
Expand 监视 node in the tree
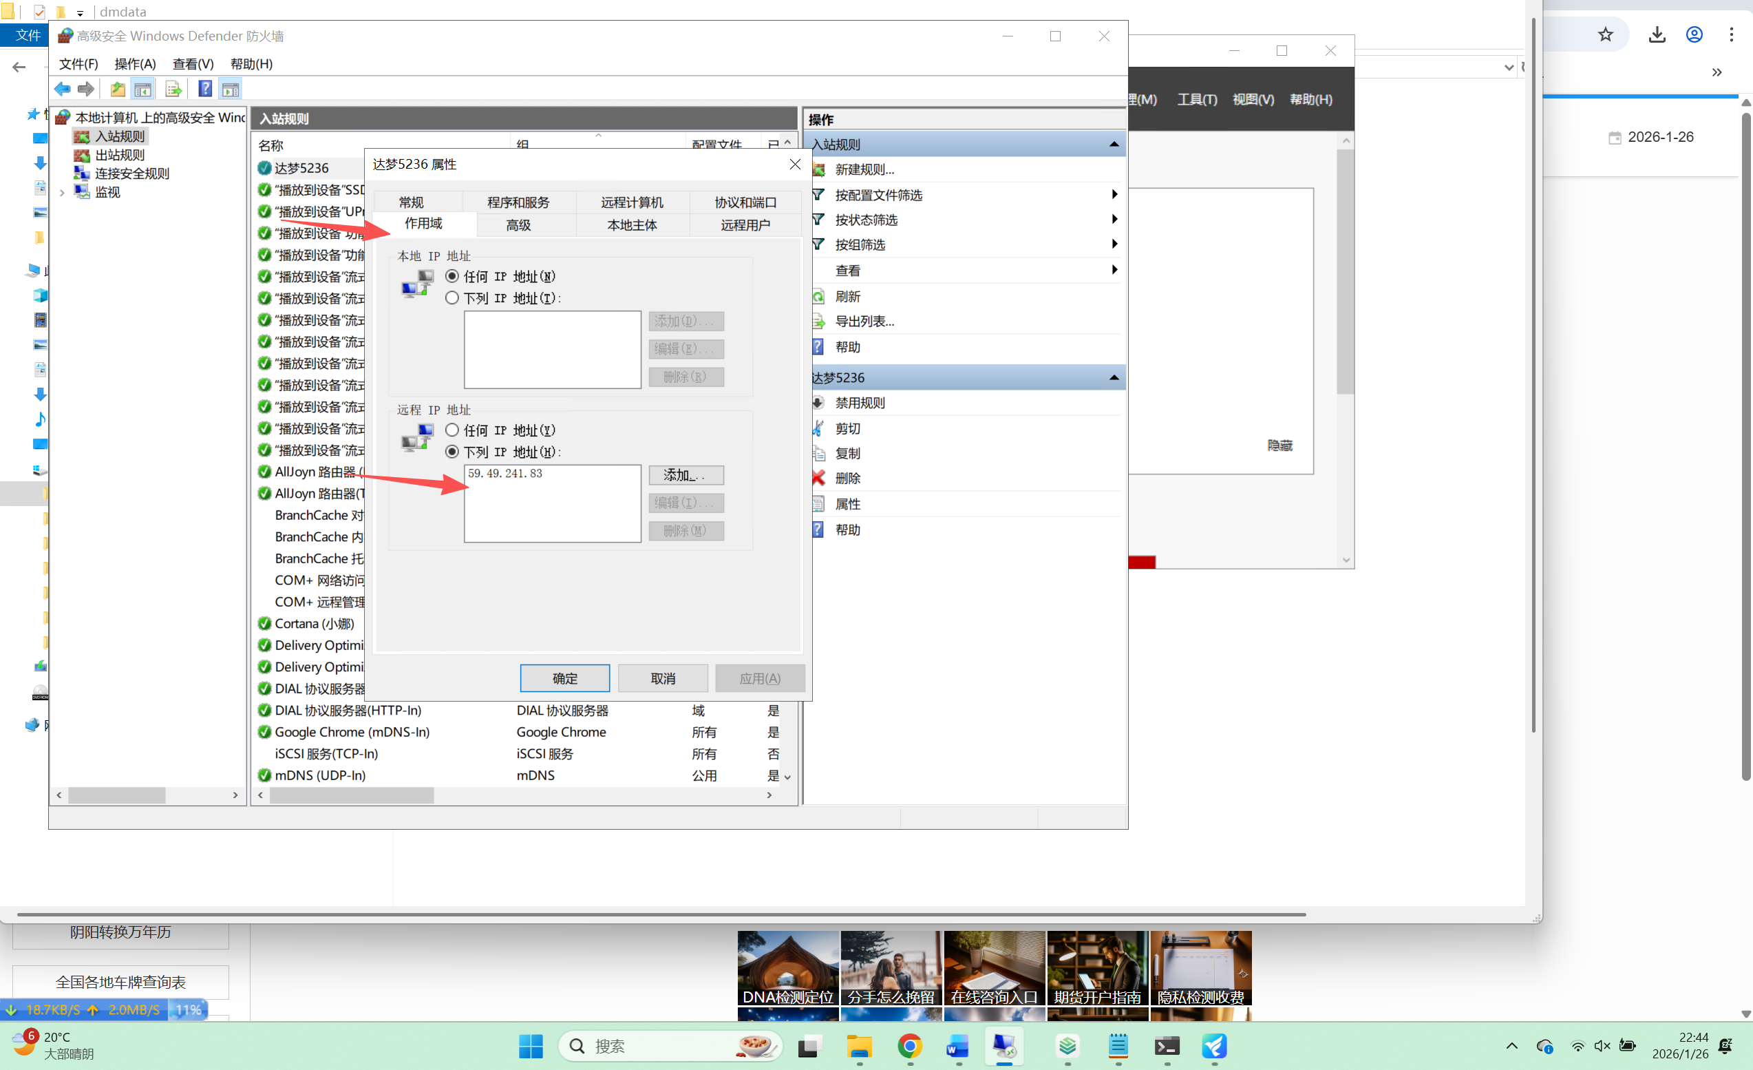coord(63,192)
